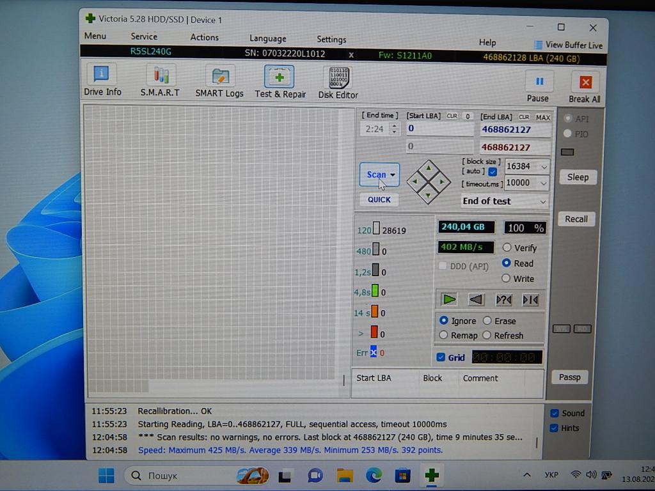Click the orange 14 s block color indicator
The image size is (655, 491).
point(375,311)
